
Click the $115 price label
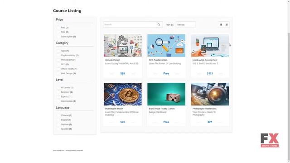click(x=210, y=73)
